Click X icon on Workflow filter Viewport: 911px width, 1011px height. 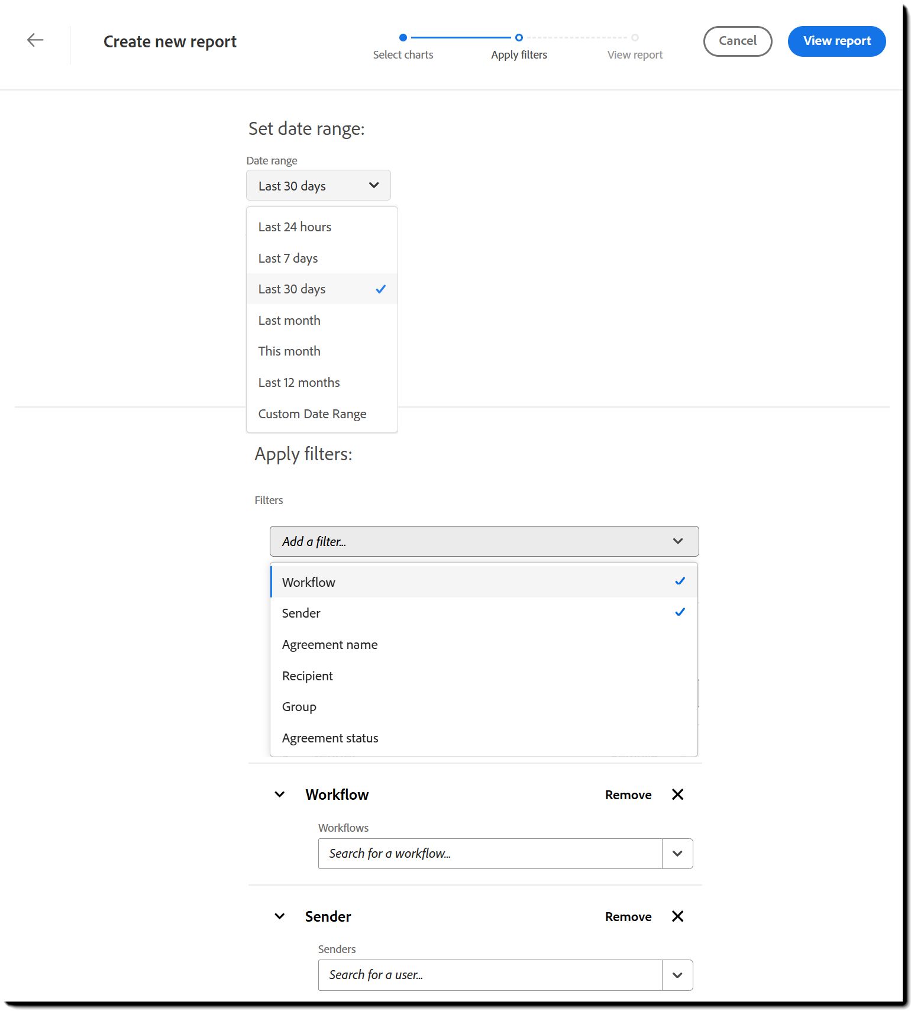pyautogui.click(x=678, y=794)
